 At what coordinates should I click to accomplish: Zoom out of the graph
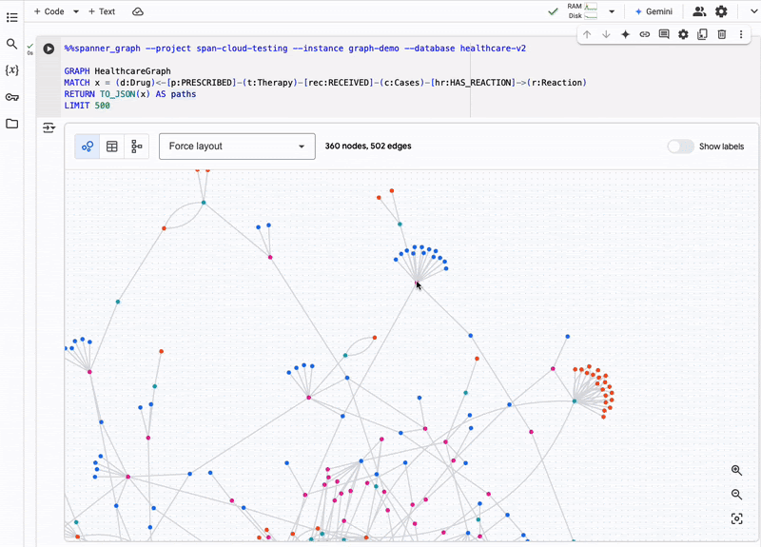click(x=736, y=495)
